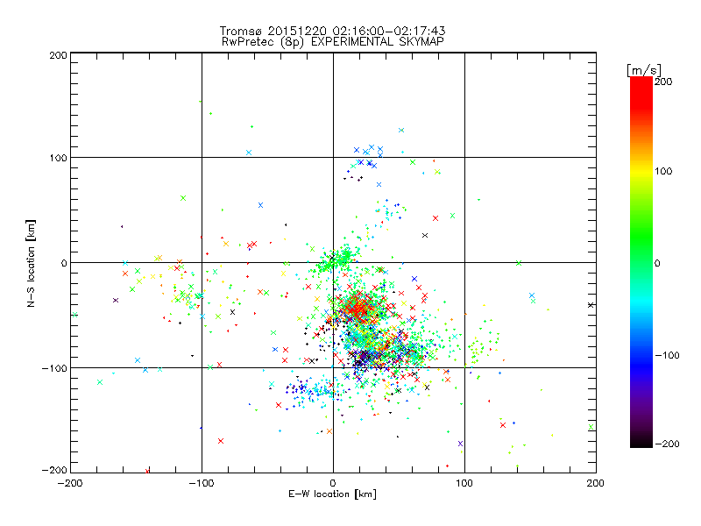
Task: Click the dense red cluster of meteor markers
Action: 360,309
